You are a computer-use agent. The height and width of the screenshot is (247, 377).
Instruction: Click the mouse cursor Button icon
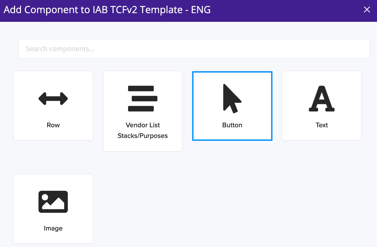click(232, 98)
